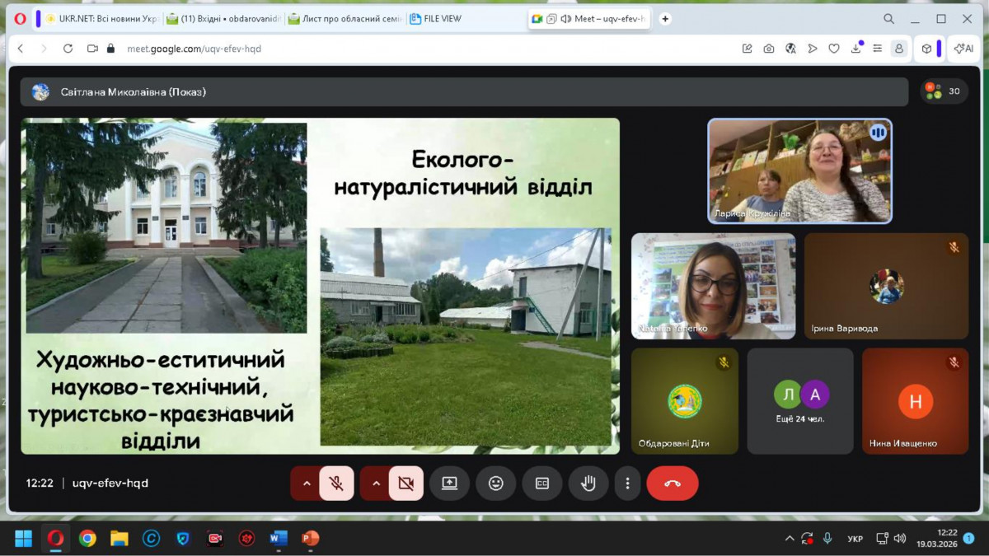Raise your hand in the meeting
989x556 pixels.
(588, 484)
